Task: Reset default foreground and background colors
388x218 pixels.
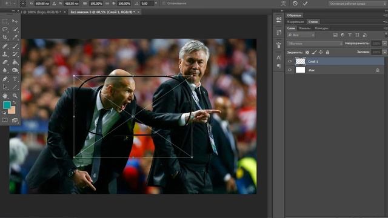Action: [x=4, y=113]
